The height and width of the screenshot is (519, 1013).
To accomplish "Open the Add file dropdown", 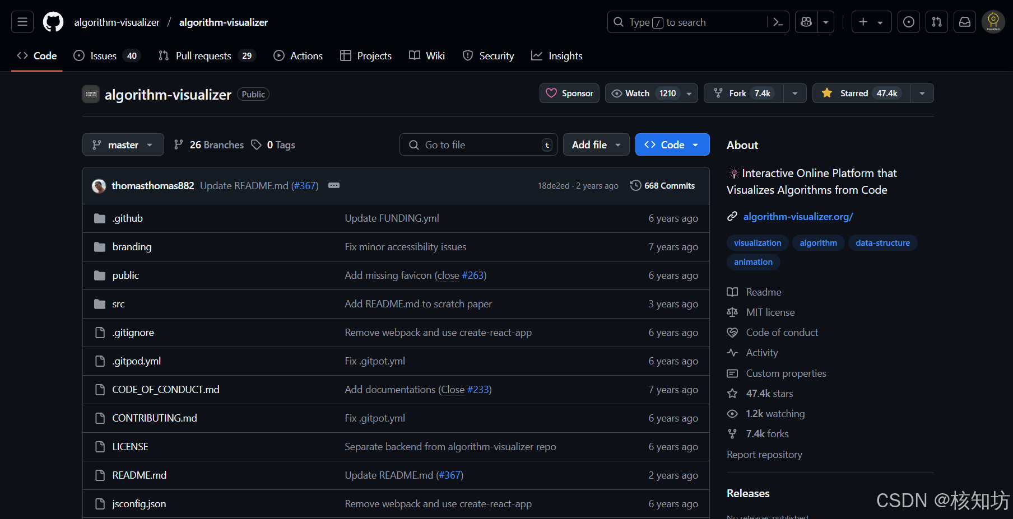I will pos(596,144).
